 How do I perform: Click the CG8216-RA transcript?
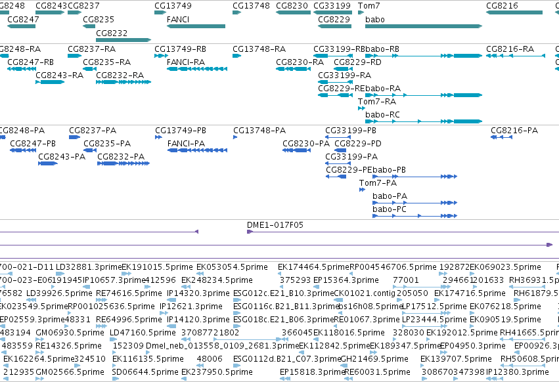(x=516, y=56)
